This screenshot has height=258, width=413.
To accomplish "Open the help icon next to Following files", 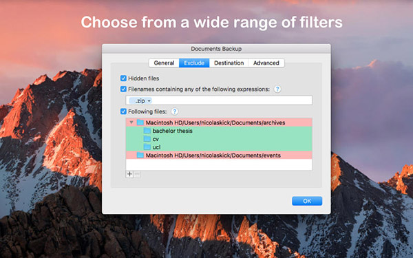I will (x=174, y=111).
